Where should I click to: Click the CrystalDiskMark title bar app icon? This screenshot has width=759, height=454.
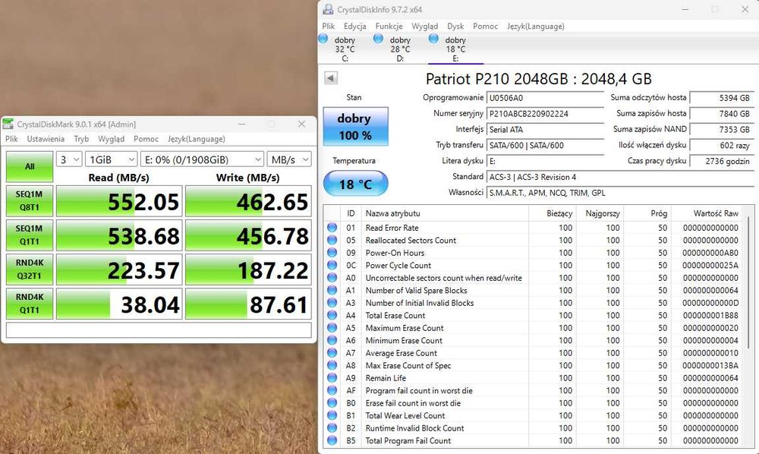coord(8,124)
